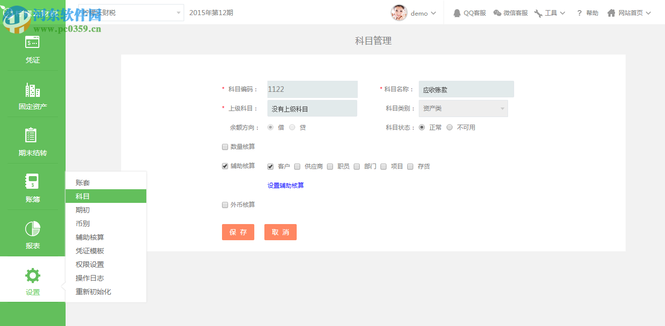Enable the 数量核算 checkbox
The image size is (665, 326).
pos(225,146)
